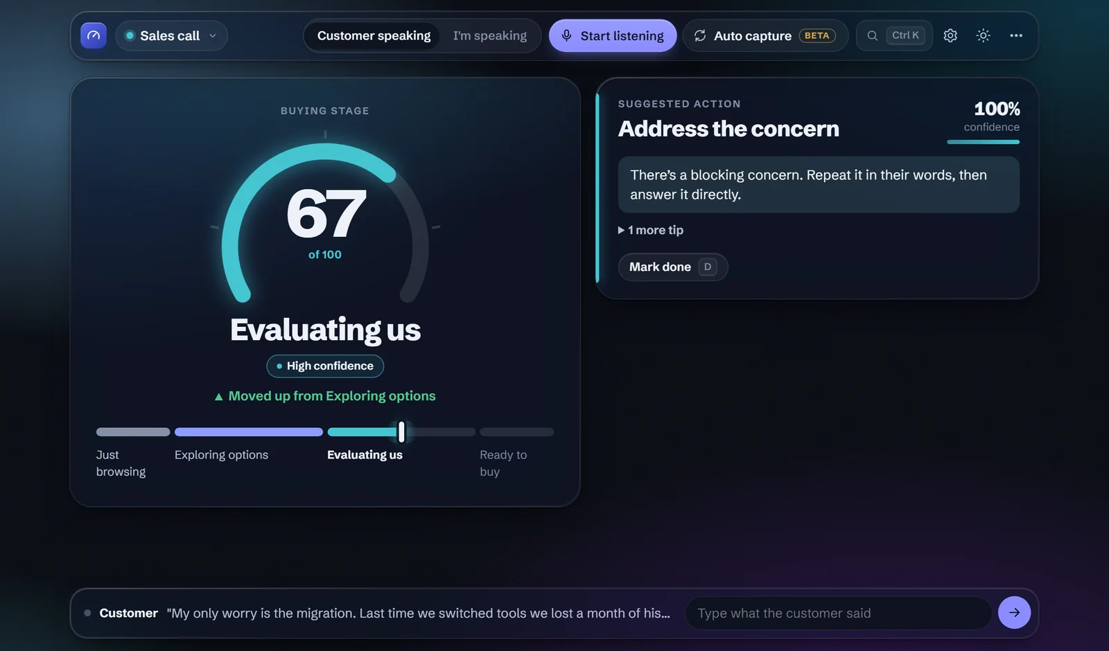Select the Customer speaking option

374,35
